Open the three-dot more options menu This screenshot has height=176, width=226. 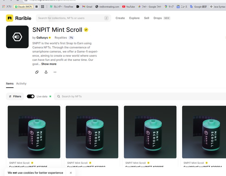pyautogui.click(x=55, y=72)
